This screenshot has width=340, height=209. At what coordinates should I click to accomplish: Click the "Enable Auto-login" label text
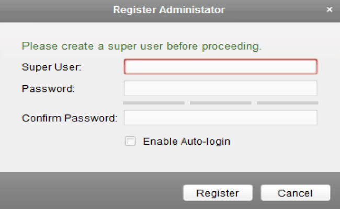[186, 141]
